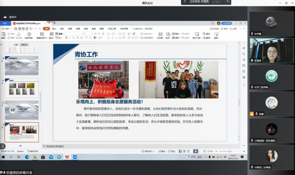Apply underline formatting

click(74, 38)
